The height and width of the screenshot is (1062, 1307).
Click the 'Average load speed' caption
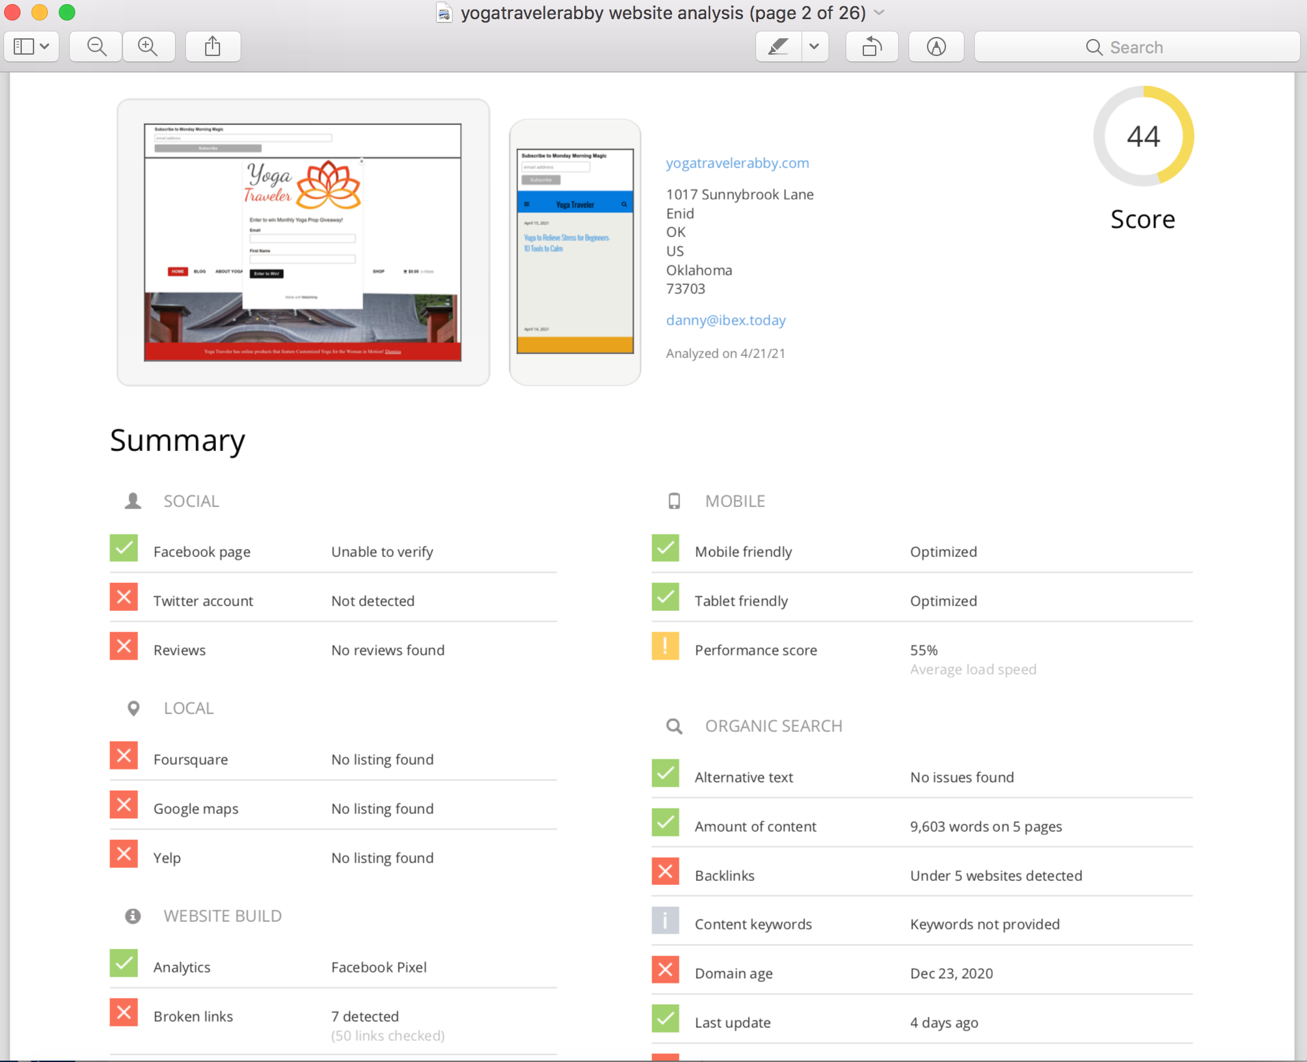973,669
